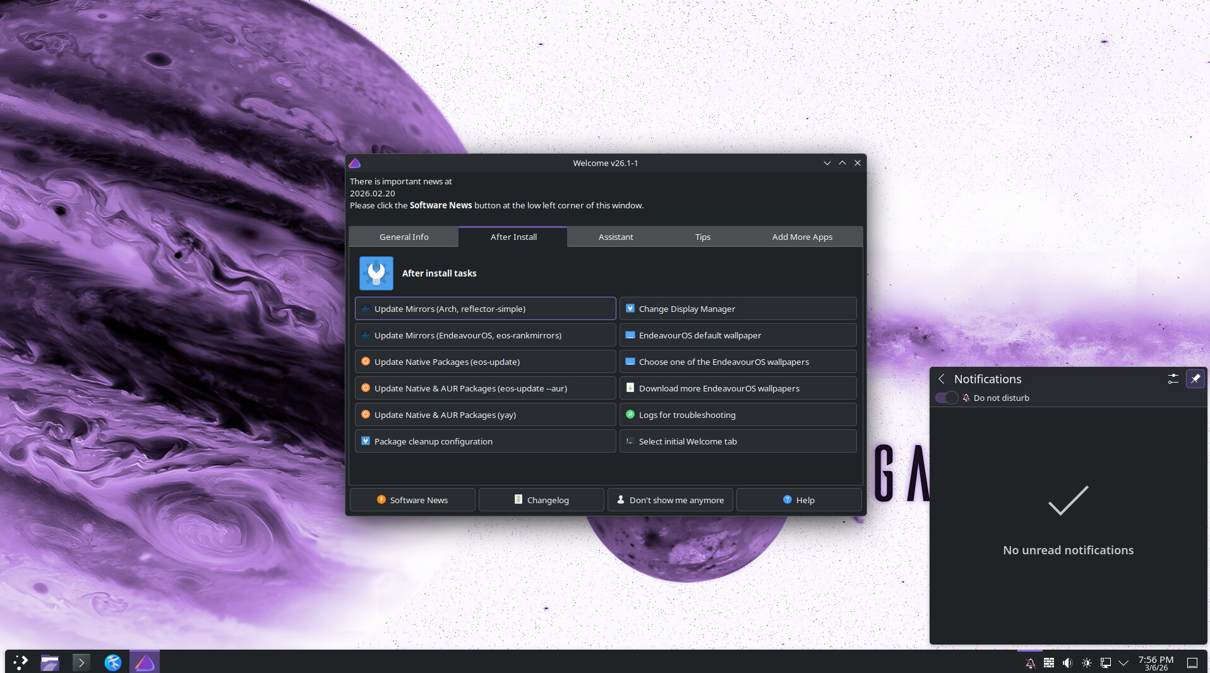This screenshot has height=673, width=1210.
Task: Click the clock showing 7:56 PM
Action: [x=1156, y=663]
